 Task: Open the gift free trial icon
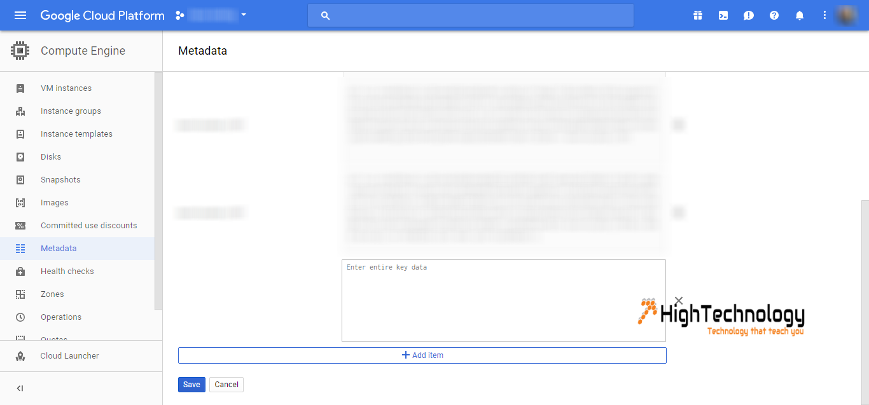point(698,15)
